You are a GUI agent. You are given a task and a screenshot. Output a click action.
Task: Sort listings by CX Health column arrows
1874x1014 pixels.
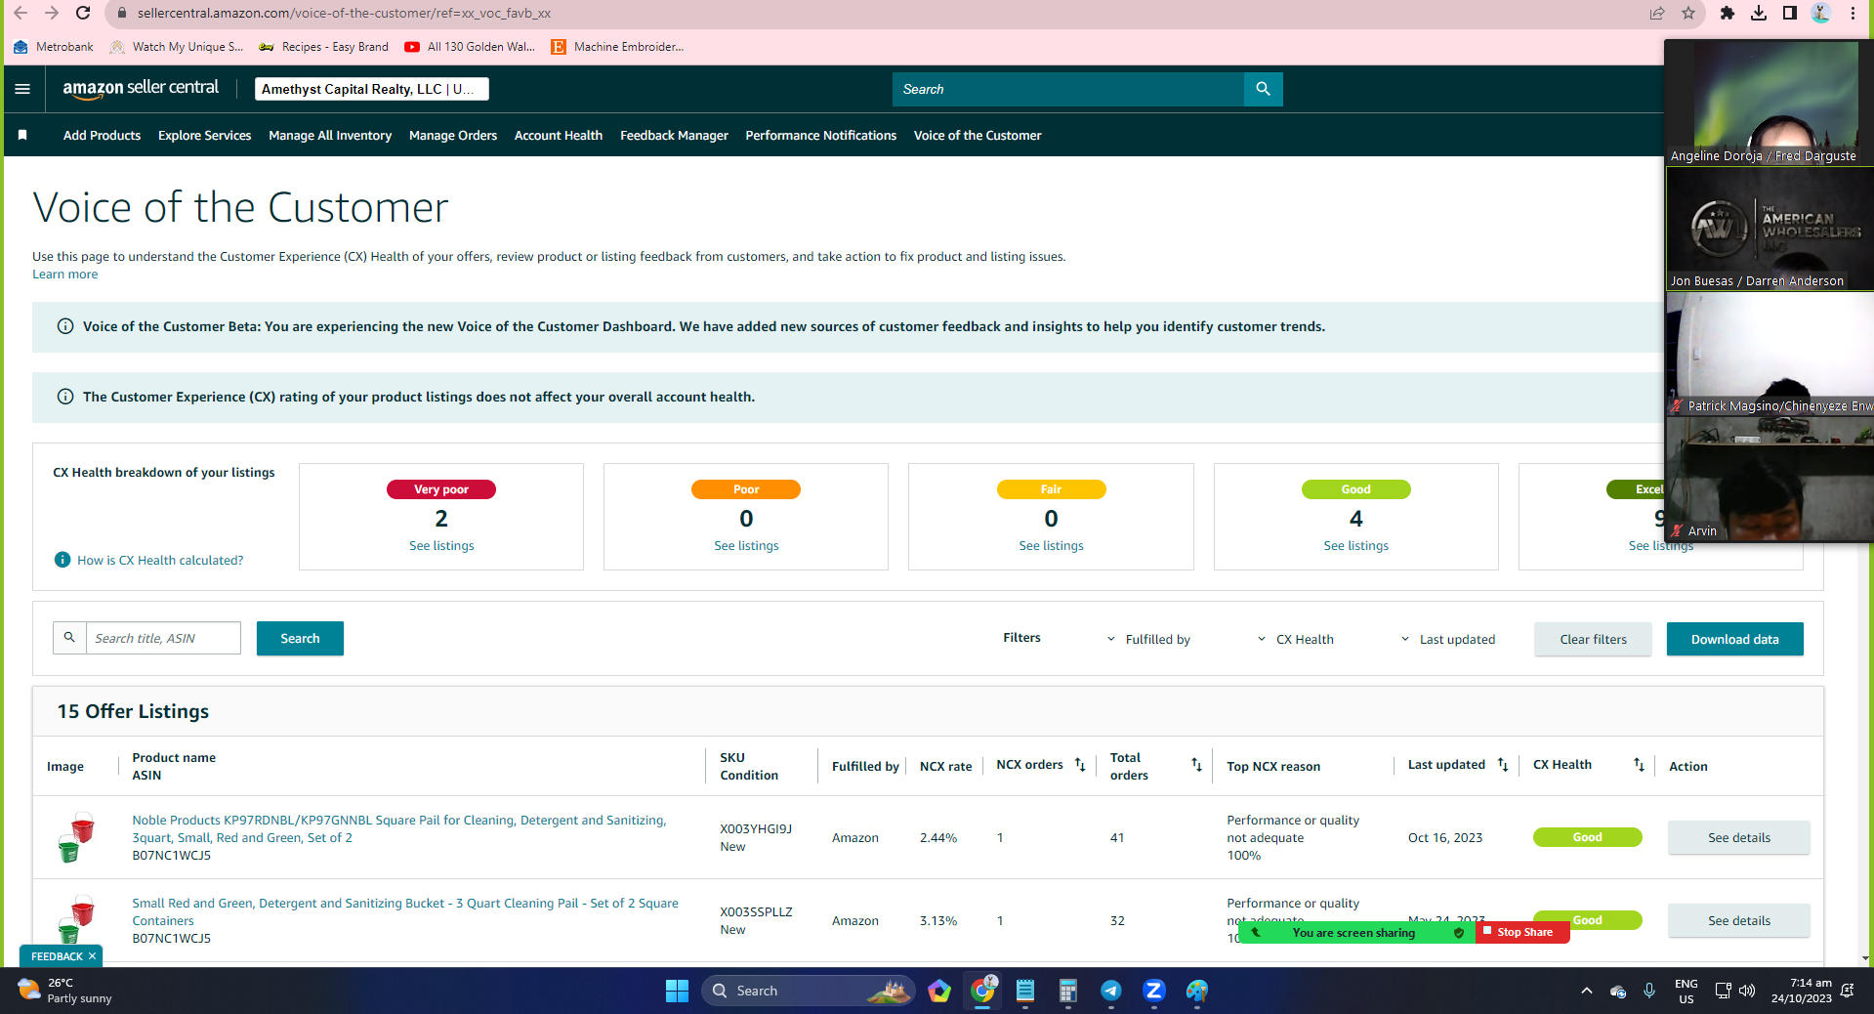1639,765
